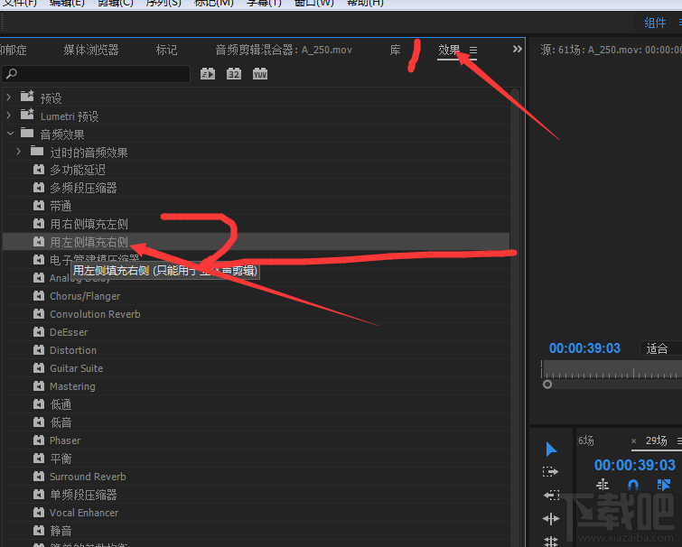
Task: Filter by YUV effects icon
Action: (x=260, y=74)
